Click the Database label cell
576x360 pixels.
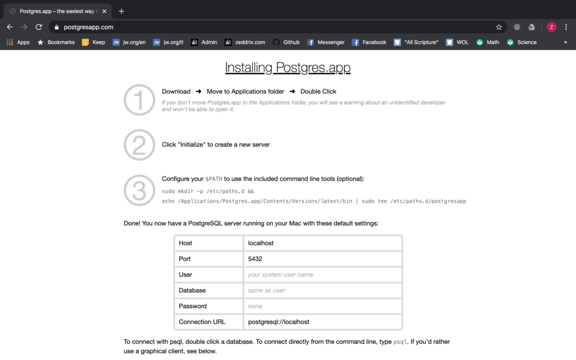[208, 291]
